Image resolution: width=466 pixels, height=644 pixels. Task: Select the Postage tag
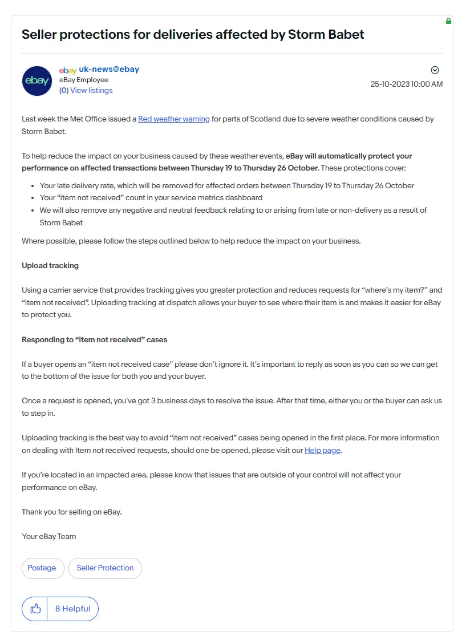click(43, 568)
